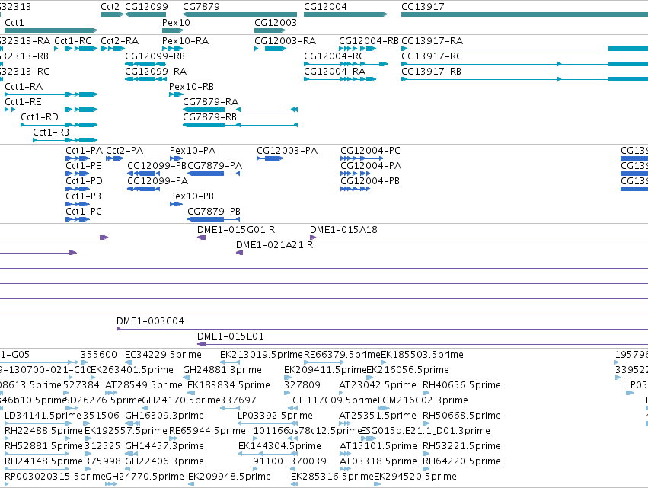Select protein Cct1-PE
Viewport: 648px width, 488px height.
pyautogui.click(x=84, y=166)
